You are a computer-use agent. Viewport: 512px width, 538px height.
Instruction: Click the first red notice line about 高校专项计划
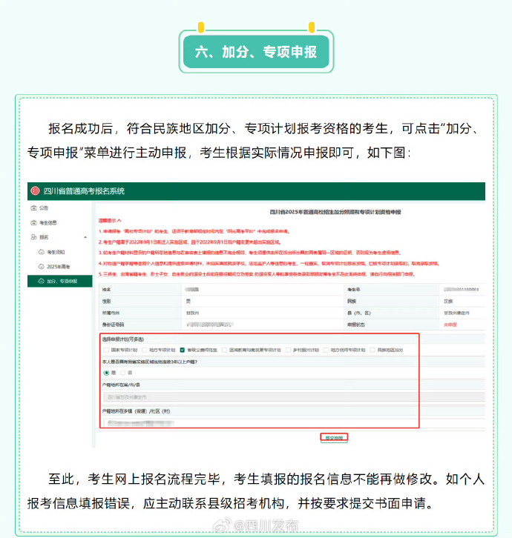194,231
